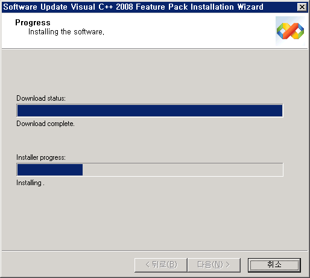Click the separator line above the buttons
The height and width of the screenshot is (278, 310).
click(155, 251)
